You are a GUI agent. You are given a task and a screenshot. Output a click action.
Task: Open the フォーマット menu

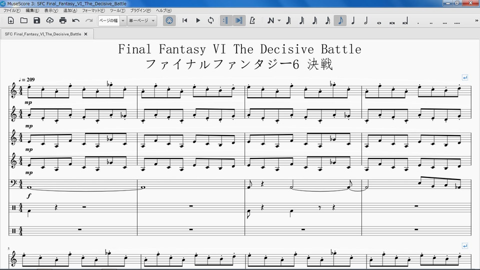point(93,10)
